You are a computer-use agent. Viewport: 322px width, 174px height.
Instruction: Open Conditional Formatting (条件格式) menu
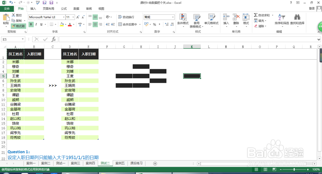pyautogui.click(x=183, y=20)
